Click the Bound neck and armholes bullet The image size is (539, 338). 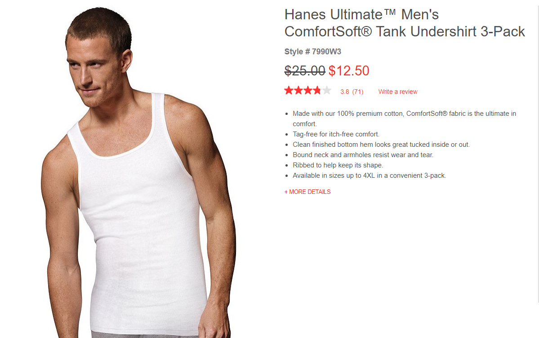click(x=363, y=155)
